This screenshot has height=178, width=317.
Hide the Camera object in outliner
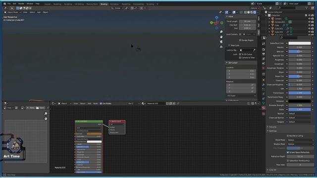[309, 19]
